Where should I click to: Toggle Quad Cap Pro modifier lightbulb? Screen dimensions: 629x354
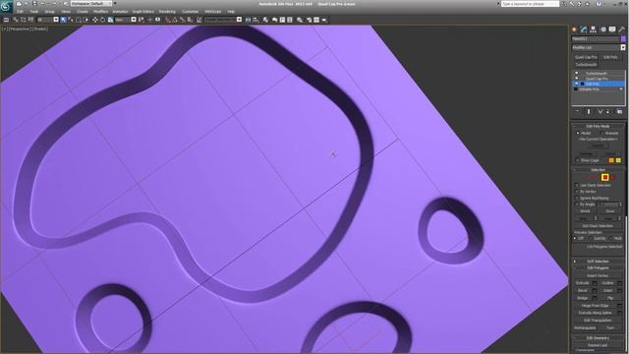point(577,79)
